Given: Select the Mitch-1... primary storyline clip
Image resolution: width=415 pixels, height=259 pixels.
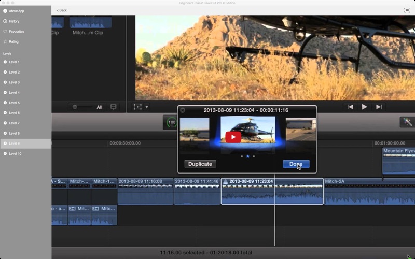Looking at the screenshot, I should (x=104, y=191).
